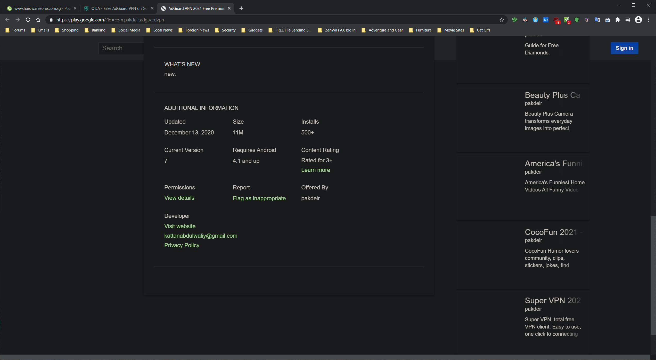This screenshot has height=360, width=656.
Task: Reload the current page
Action: tap(28, 20)
